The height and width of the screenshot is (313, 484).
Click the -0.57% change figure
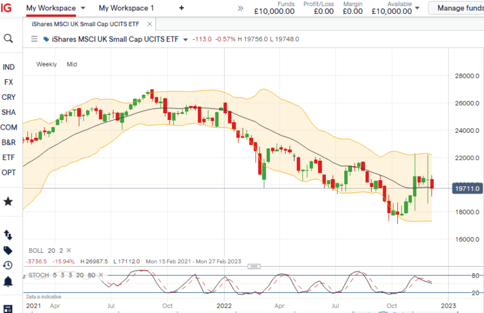tap(225, 39)
